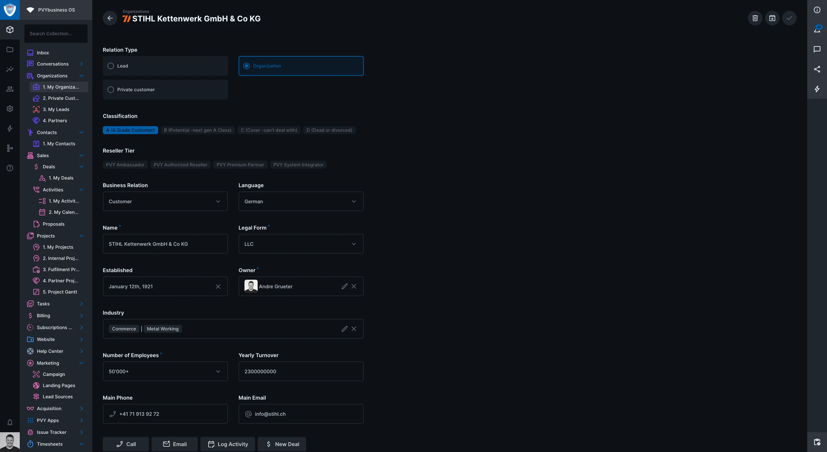
Task: Click the Main Phone input field
Action: pyautogui.click(x=165, y=414)
